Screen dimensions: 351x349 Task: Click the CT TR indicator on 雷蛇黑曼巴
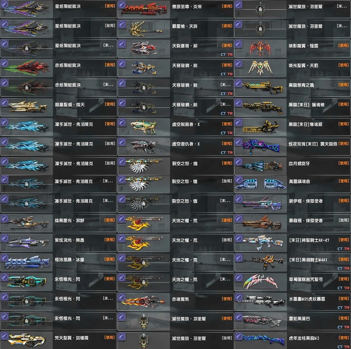point(344,327)
